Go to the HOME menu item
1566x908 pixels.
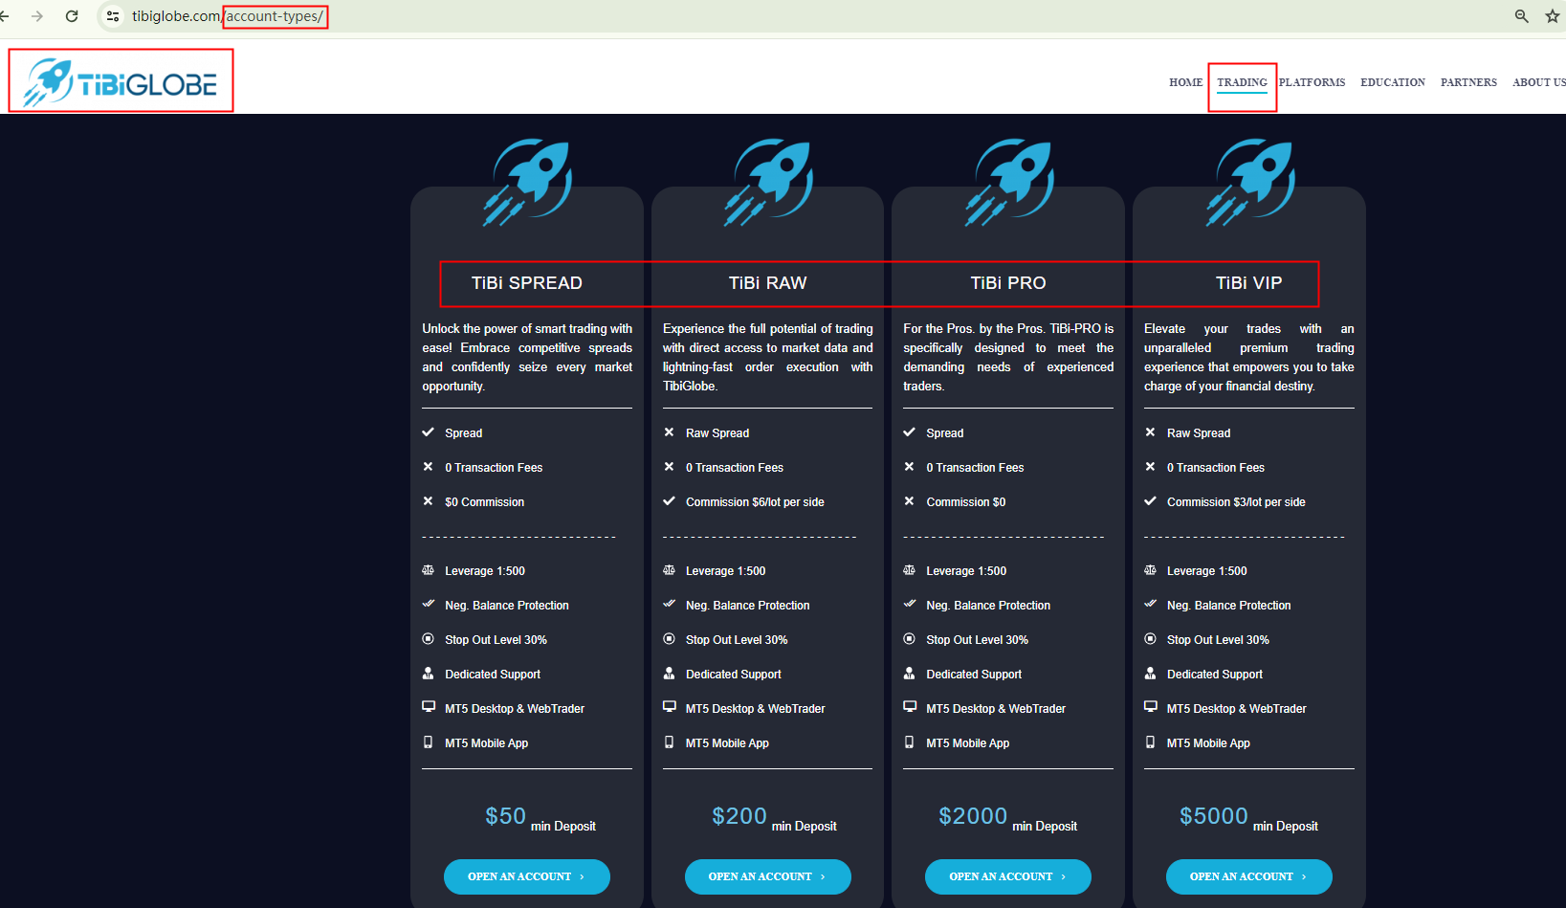tap(1186, 82)
